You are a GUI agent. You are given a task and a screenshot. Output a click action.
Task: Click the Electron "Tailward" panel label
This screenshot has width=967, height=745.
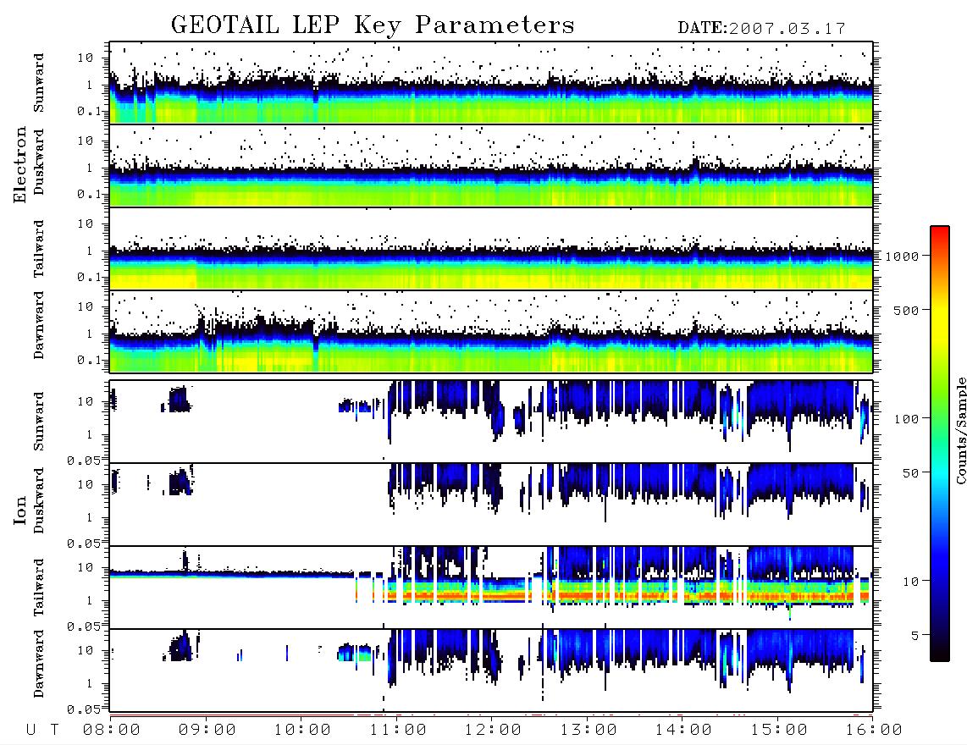coord(39,249)
